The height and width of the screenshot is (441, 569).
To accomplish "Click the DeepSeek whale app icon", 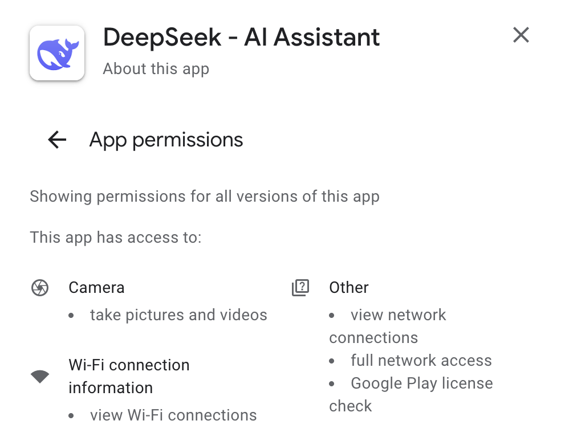I will tap(56, 52).
